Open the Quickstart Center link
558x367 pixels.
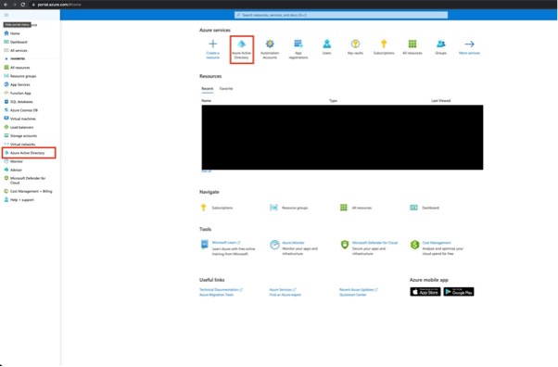click(x=352, y=295)
